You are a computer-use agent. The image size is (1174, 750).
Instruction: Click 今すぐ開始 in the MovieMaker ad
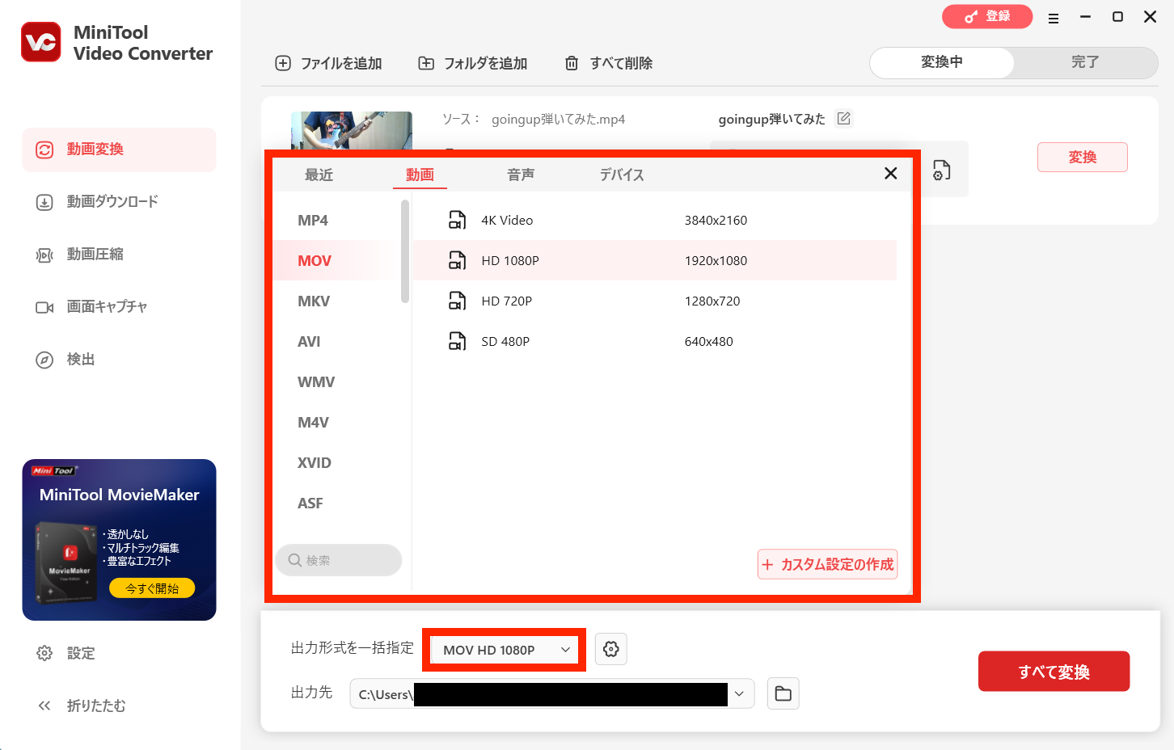click(152, 588)
